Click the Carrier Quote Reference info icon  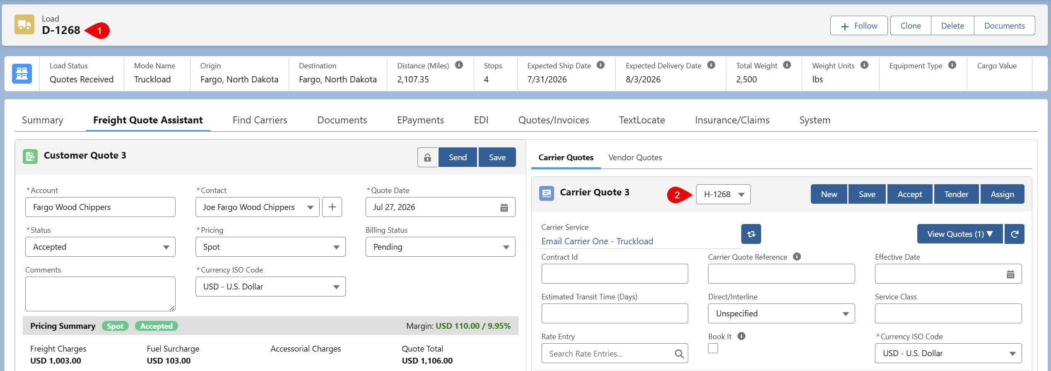pos(797,256)
